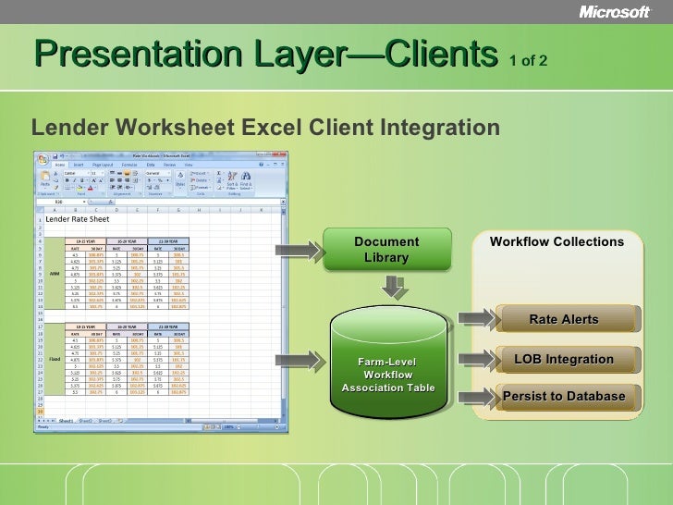Click the Percent Style icon

click(160, 180)
